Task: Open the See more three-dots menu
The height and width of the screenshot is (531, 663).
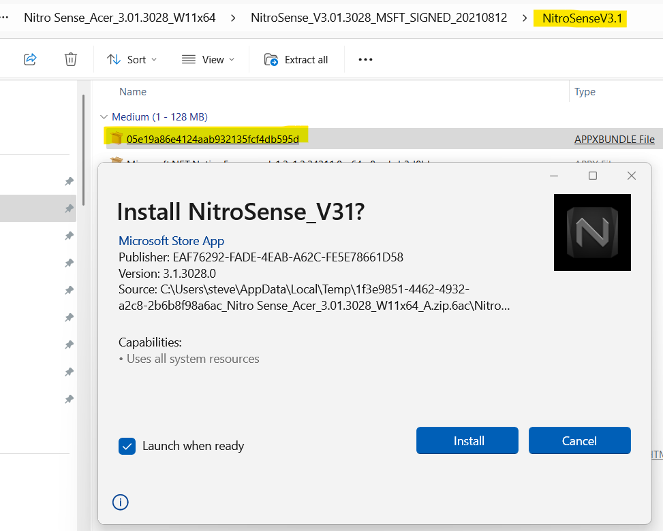Action: pyautogui.click(x=365, y=59)
